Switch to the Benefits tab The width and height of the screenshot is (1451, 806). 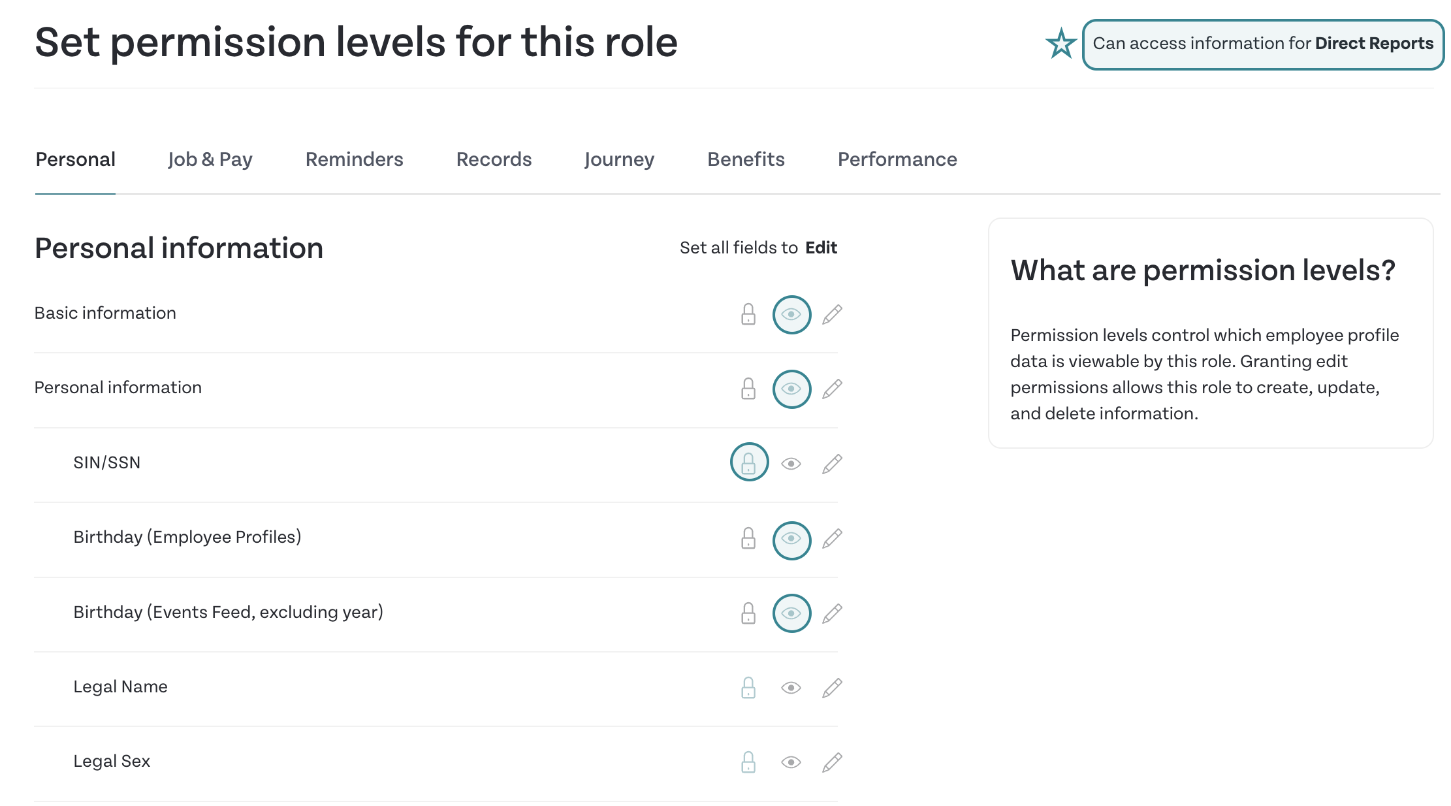[746, 159]
